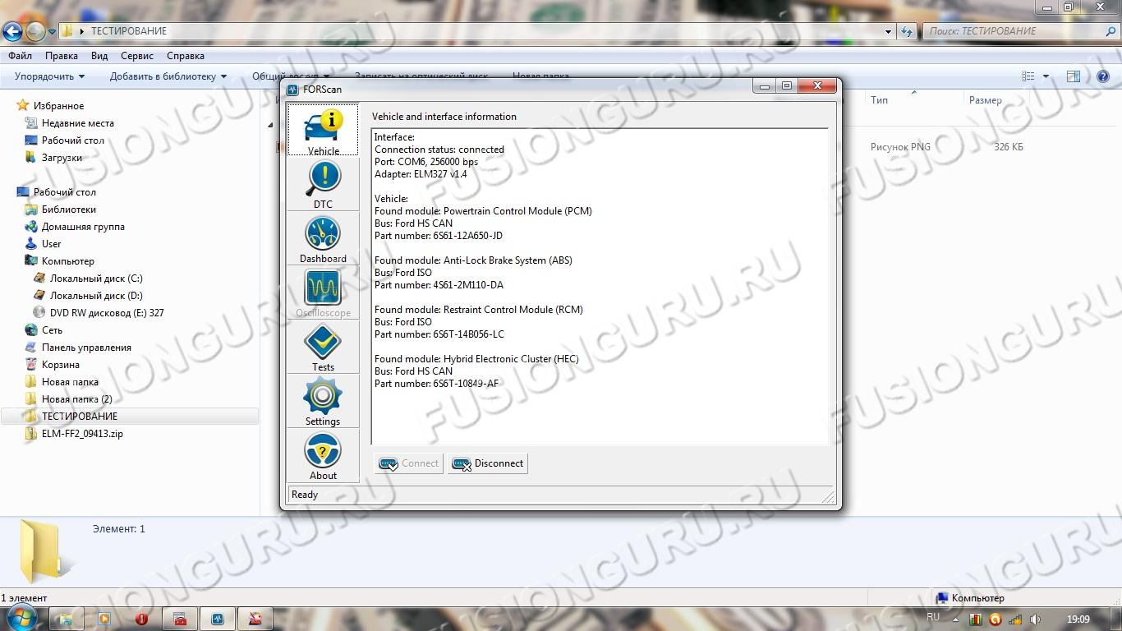
Task: Open the network signal tray icon
Action: click(1015, 619)
